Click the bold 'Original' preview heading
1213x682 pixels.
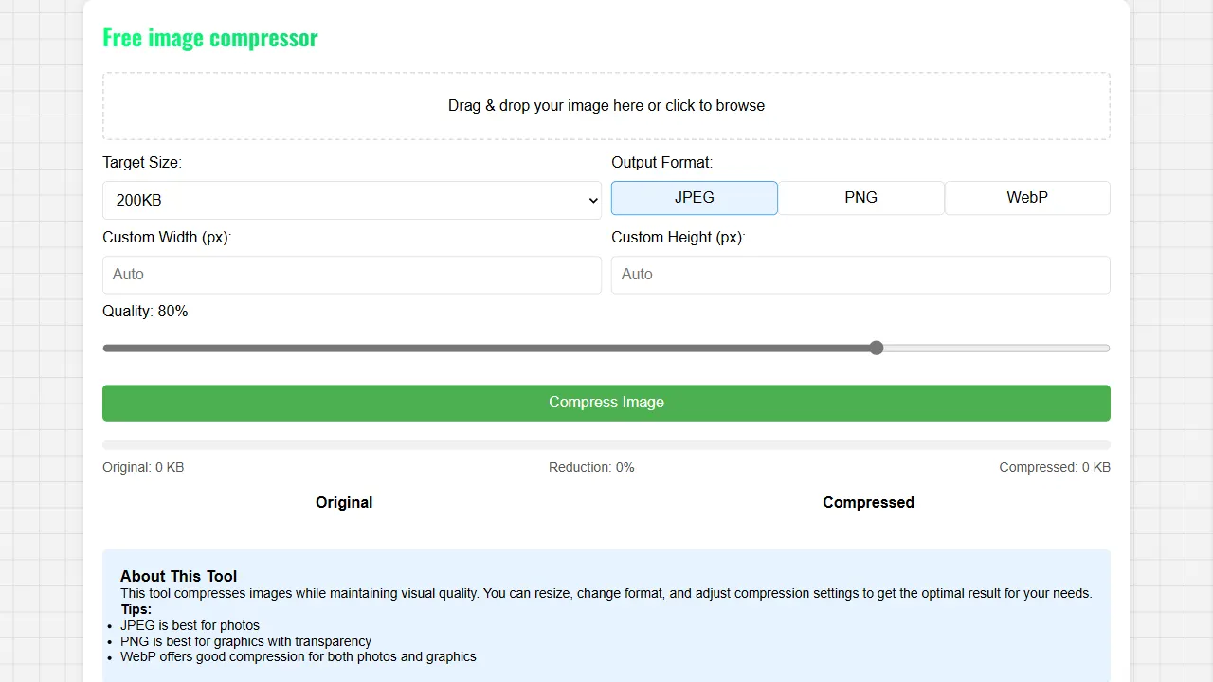tap(344, 503)
